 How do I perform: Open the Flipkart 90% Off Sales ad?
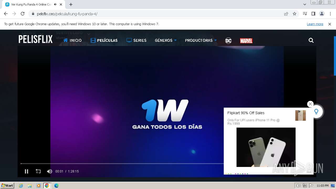click(x=246, y=113)
